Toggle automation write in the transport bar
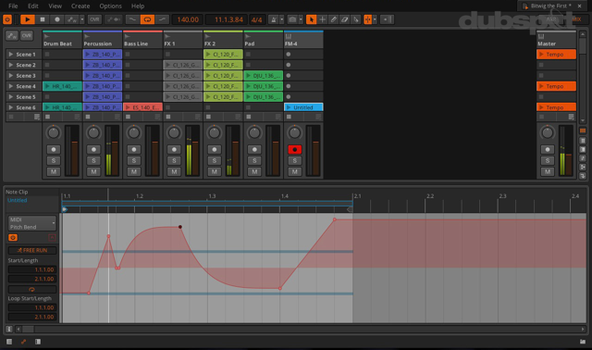Image resolution: width=592 pixels, height=350 pixels. 71,19
